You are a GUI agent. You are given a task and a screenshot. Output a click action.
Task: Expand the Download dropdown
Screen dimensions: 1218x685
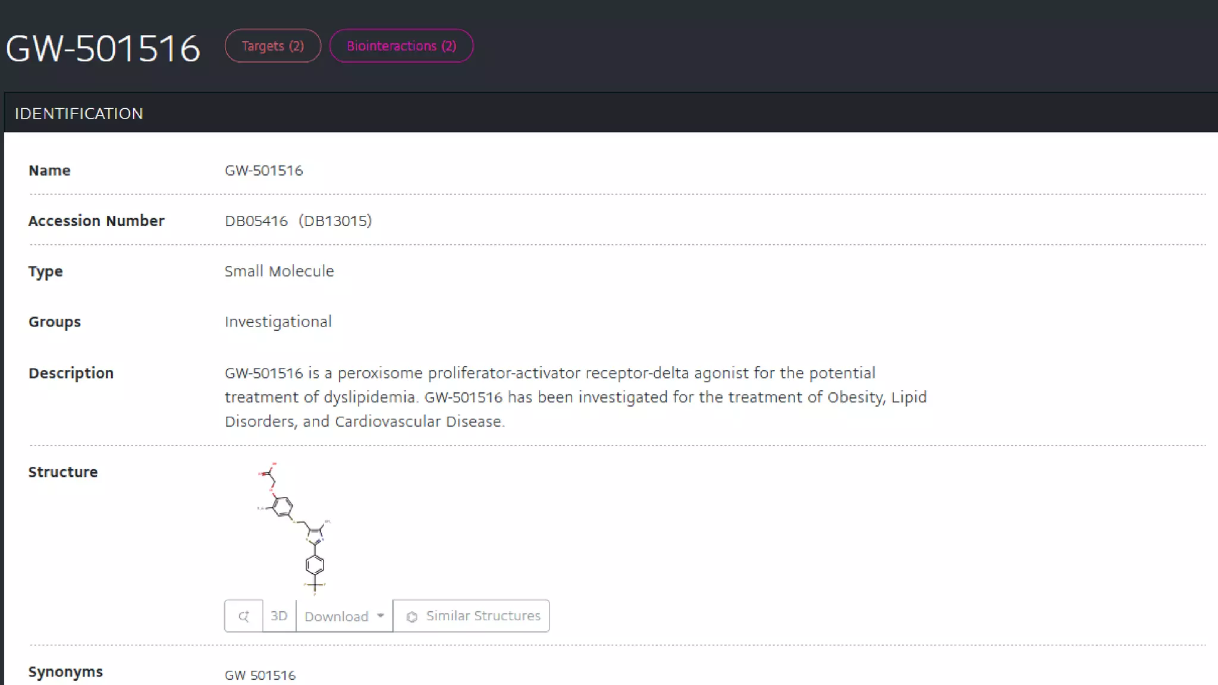click(344, 616)
